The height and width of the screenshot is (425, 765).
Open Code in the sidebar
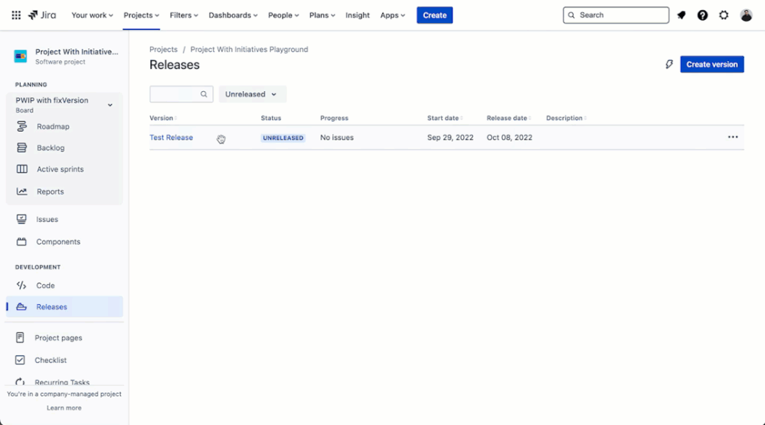[x=45, y=286]
